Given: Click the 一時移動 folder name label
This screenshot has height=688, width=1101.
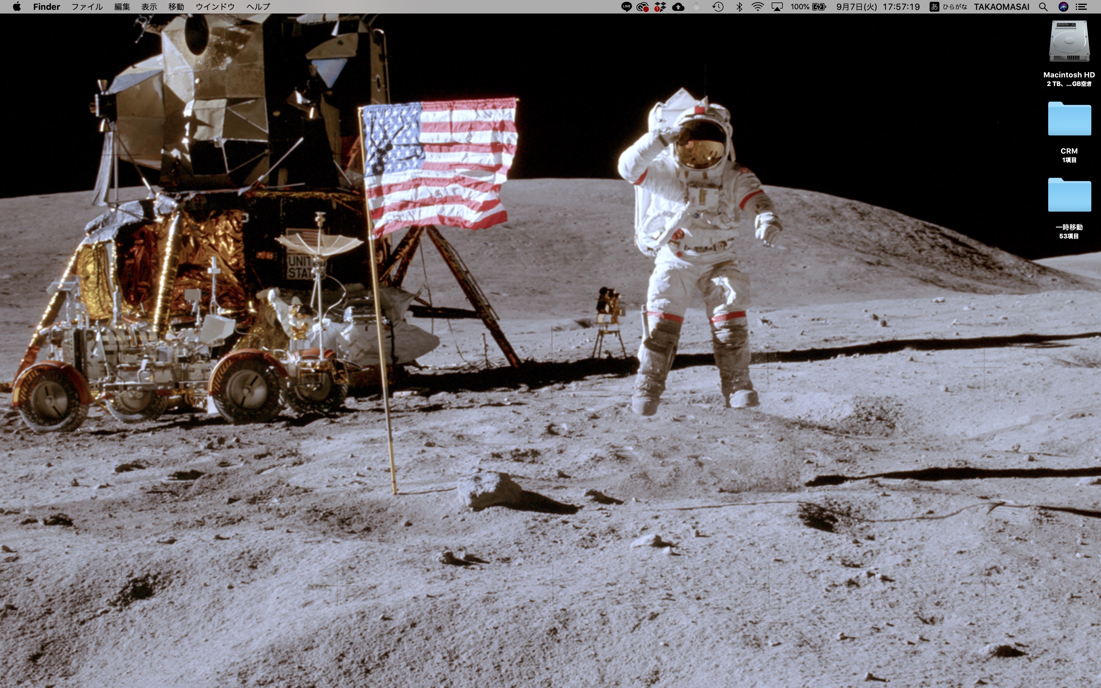Looking at the screenshot, I should tap(1069, 227).
